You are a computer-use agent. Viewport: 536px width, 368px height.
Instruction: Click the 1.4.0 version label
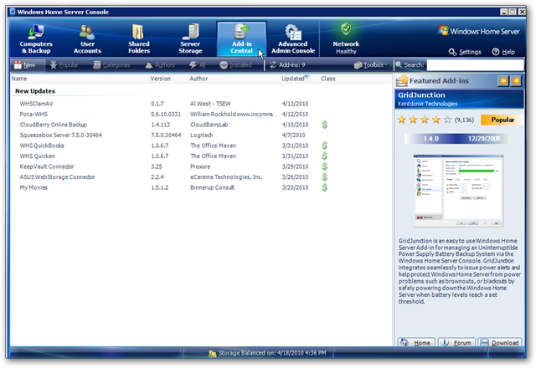pyautogui.click(x=430, y=139)
